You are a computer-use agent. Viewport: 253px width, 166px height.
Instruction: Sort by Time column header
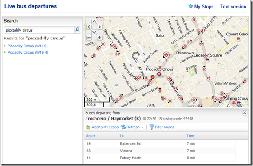click(x=190, y=136)
